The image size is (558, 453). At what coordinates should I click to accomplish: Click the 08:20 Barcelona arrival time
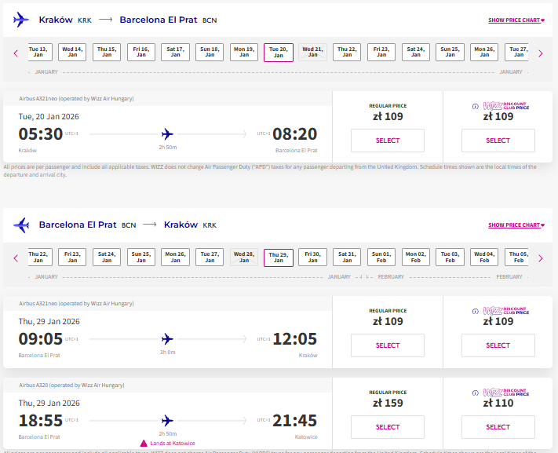[x=294, y=134]
